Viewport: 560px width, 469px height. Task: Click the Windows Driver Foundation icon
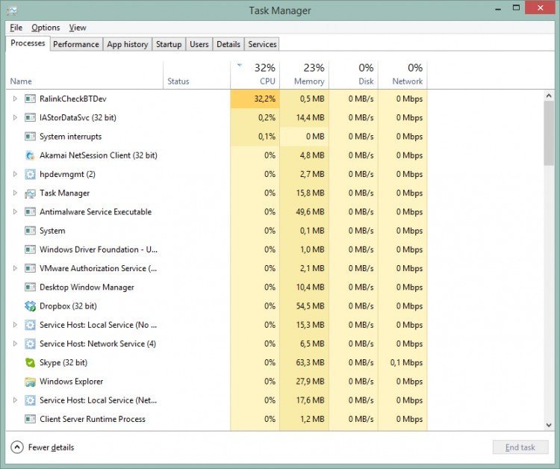click(x=30, y=249)
